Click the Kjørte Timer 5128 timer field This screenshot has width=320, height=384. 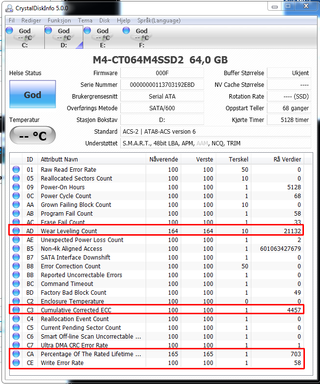289,120
